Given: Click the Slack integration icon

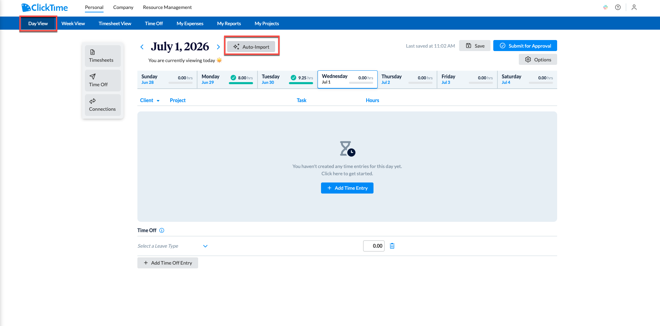Looking at the screenshot, I should tap(605, 7).
